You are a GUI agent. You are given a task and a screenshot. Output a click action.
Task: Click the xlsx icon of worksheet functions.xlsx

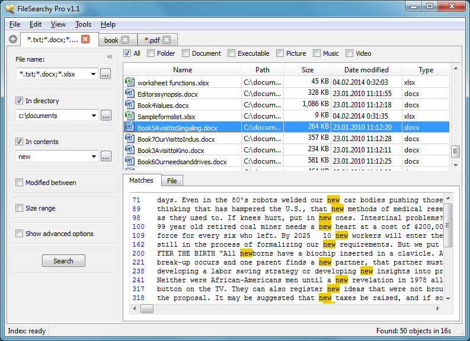[129, 82]
